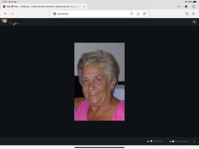This screenshot has width=199, height=149.
Task: Open a new tab with plus icon
Action: click(178, 6)
